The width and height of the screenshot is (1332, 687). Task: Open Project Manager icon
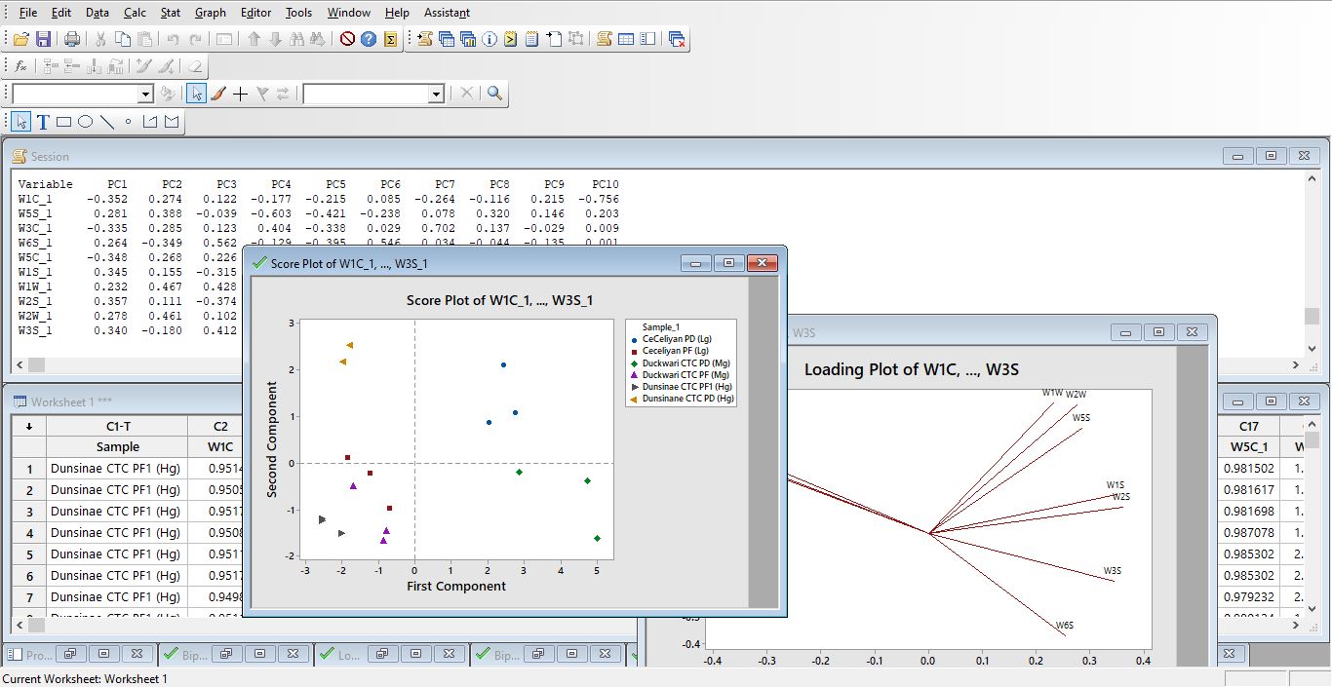coord(647,39)
